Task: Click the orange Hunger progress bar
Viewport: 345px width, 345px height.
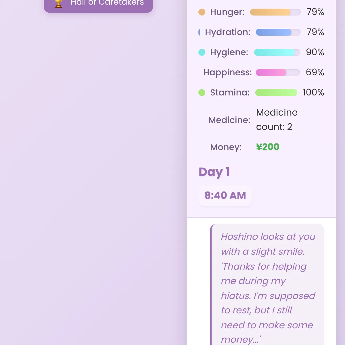Action: (x=275, y=12)
